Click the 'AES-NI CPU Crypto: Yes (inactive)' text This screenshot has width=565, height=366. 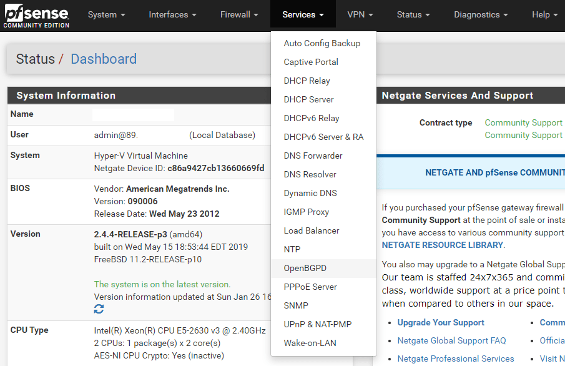click(159, 356)
